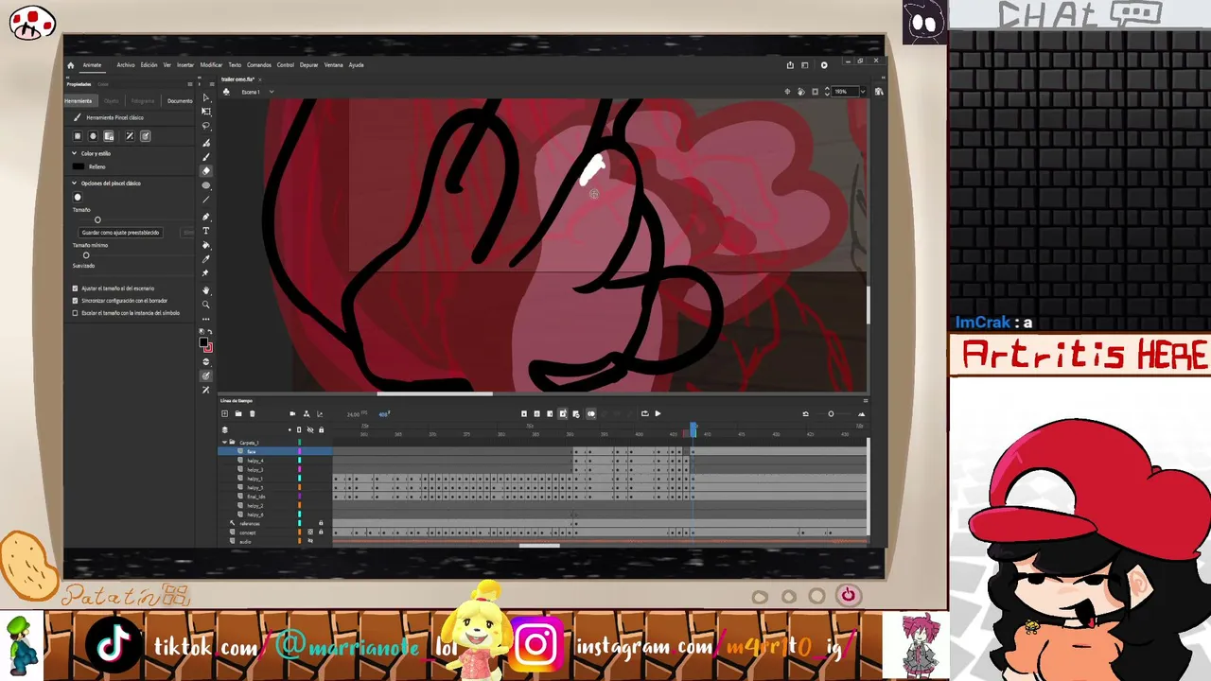Select the Text tool
The height and width of the screenshot is (681, 1211).
click(x=206, y=231)
